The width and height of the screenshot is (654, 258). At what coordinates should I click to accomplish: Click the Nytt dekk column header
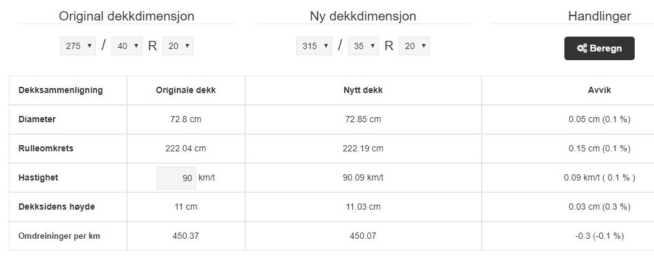[x=363, y=90]
